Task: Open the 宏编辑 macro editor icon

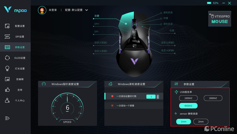Action: pos(7,79)
